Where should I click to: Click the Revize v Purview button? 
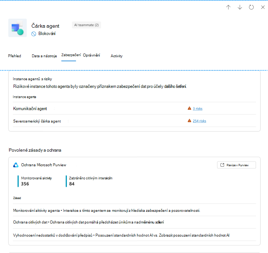tap(237, 165)
